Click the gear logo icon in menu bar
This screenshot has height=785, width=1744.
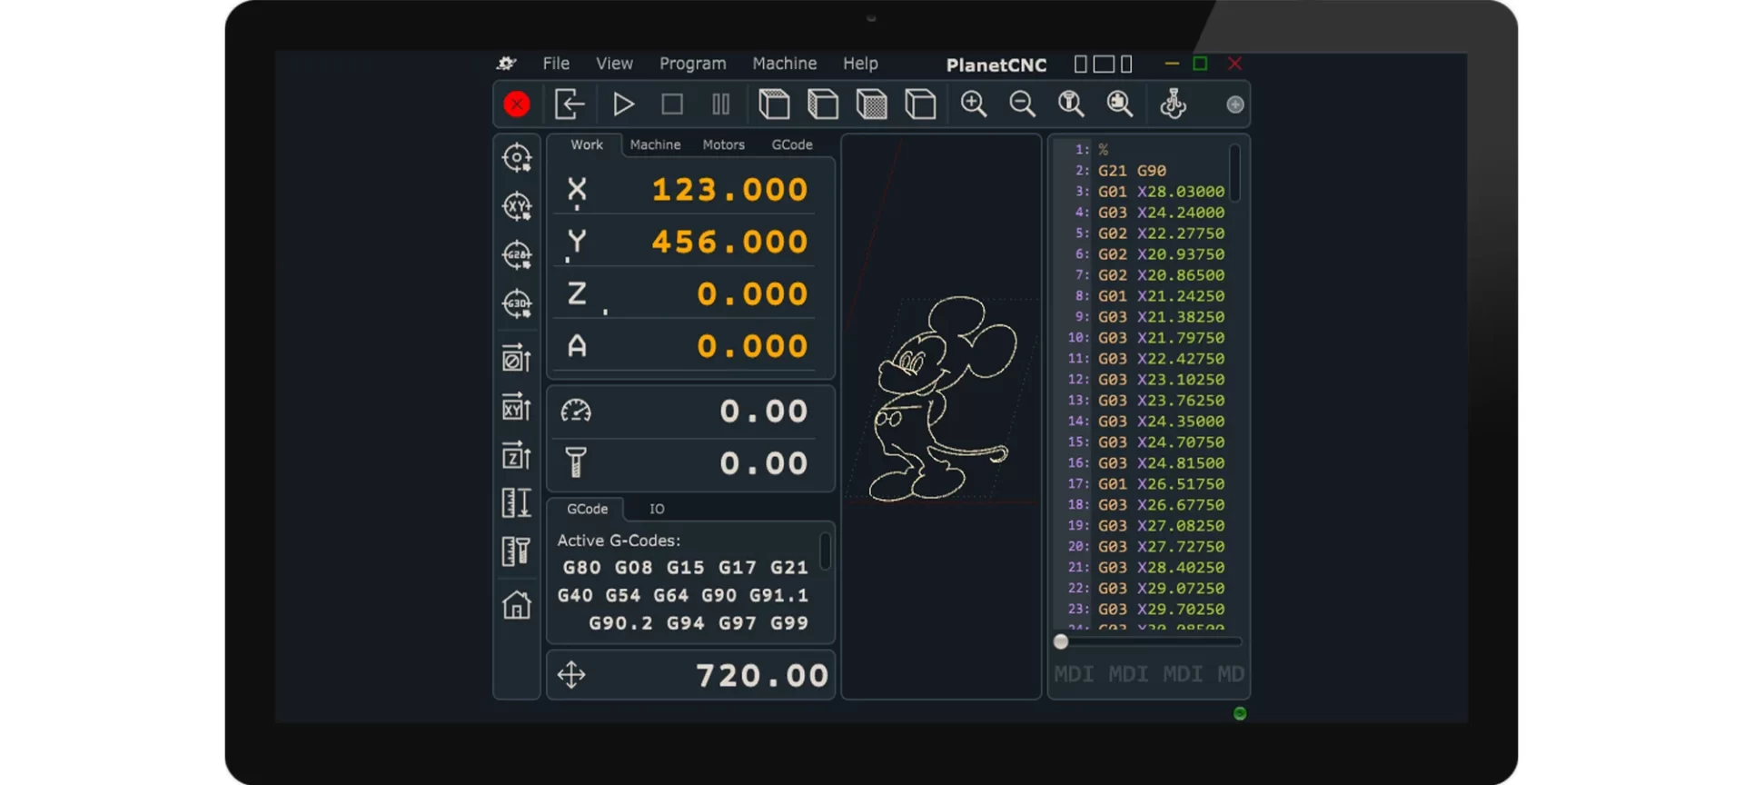507,64
